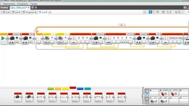Open the subtract mode selector on first Math block

pyautogui.click(x=74, y=42)
